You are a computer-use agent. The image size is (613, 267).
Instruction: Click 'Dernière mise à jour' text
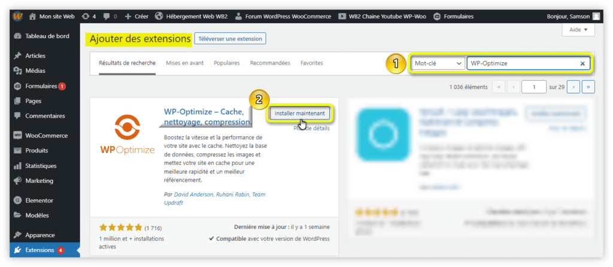pyautogui.click(x=262, y=227)
